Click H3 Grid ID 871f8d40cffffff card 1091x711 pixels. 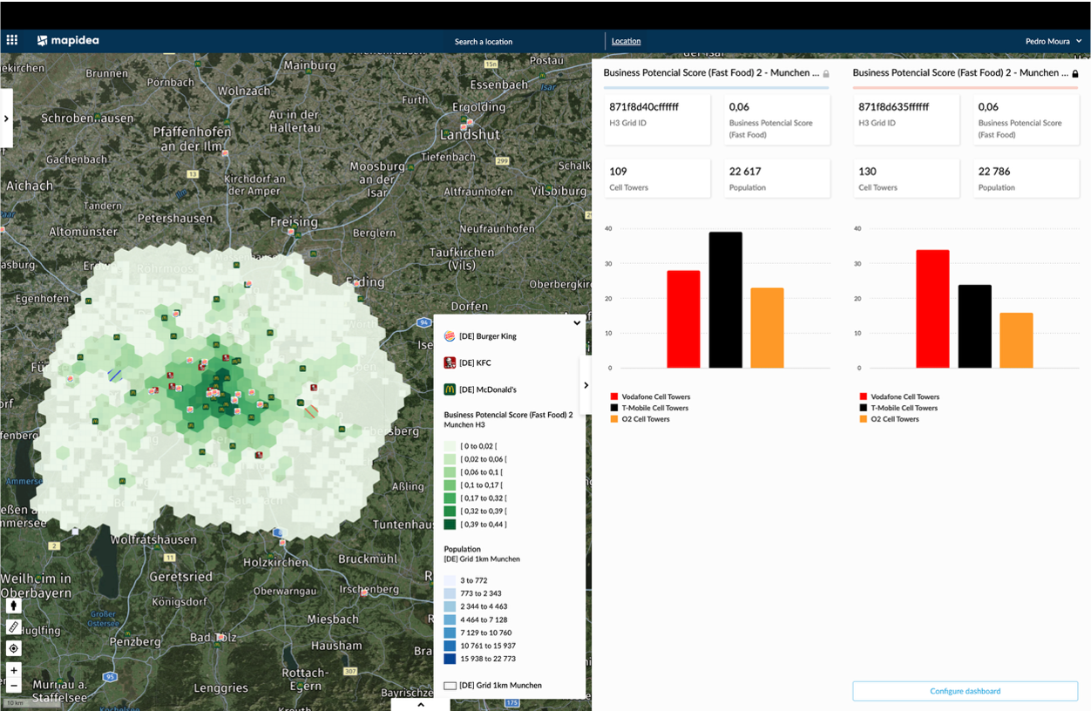pos(657,119)
